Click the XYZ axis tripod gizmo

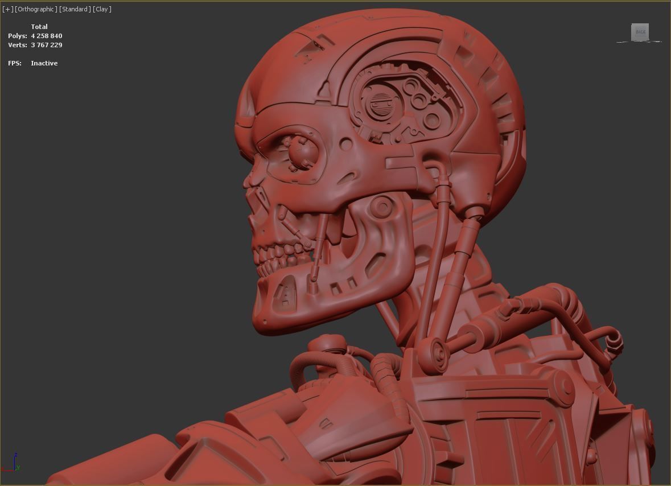click(11, 463)
